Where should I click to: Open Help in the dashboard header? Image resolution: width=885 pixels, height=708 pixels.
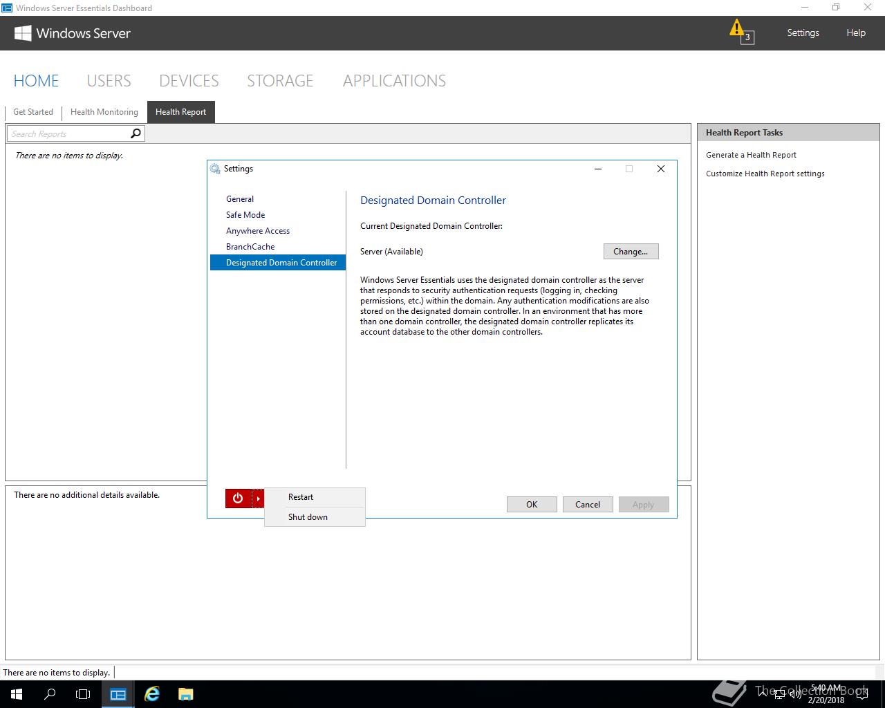tap(856, 32)
